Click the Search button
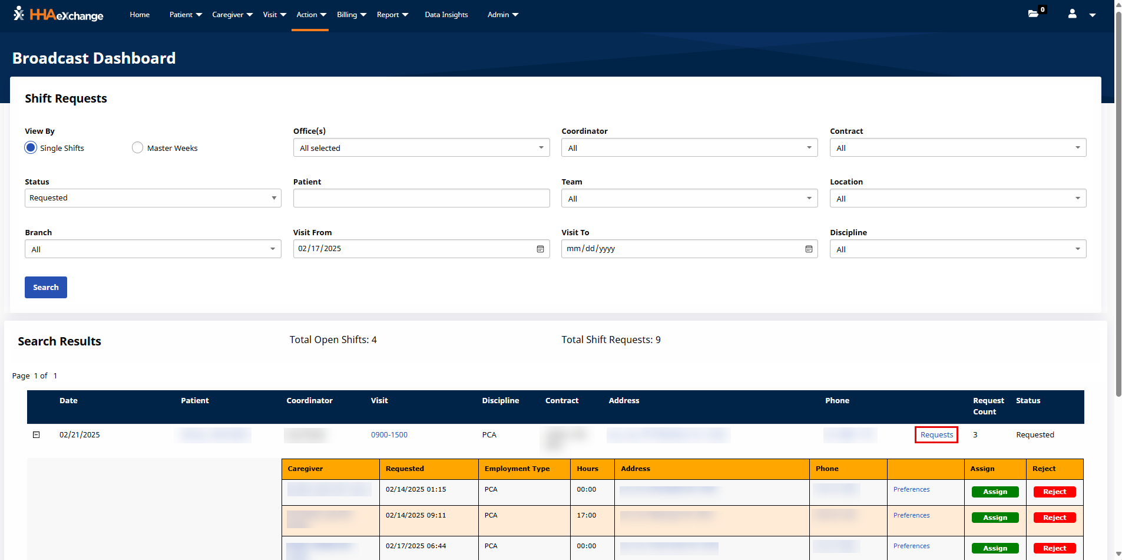Screen dimensions: 1122x560 (x=46, y=288)
